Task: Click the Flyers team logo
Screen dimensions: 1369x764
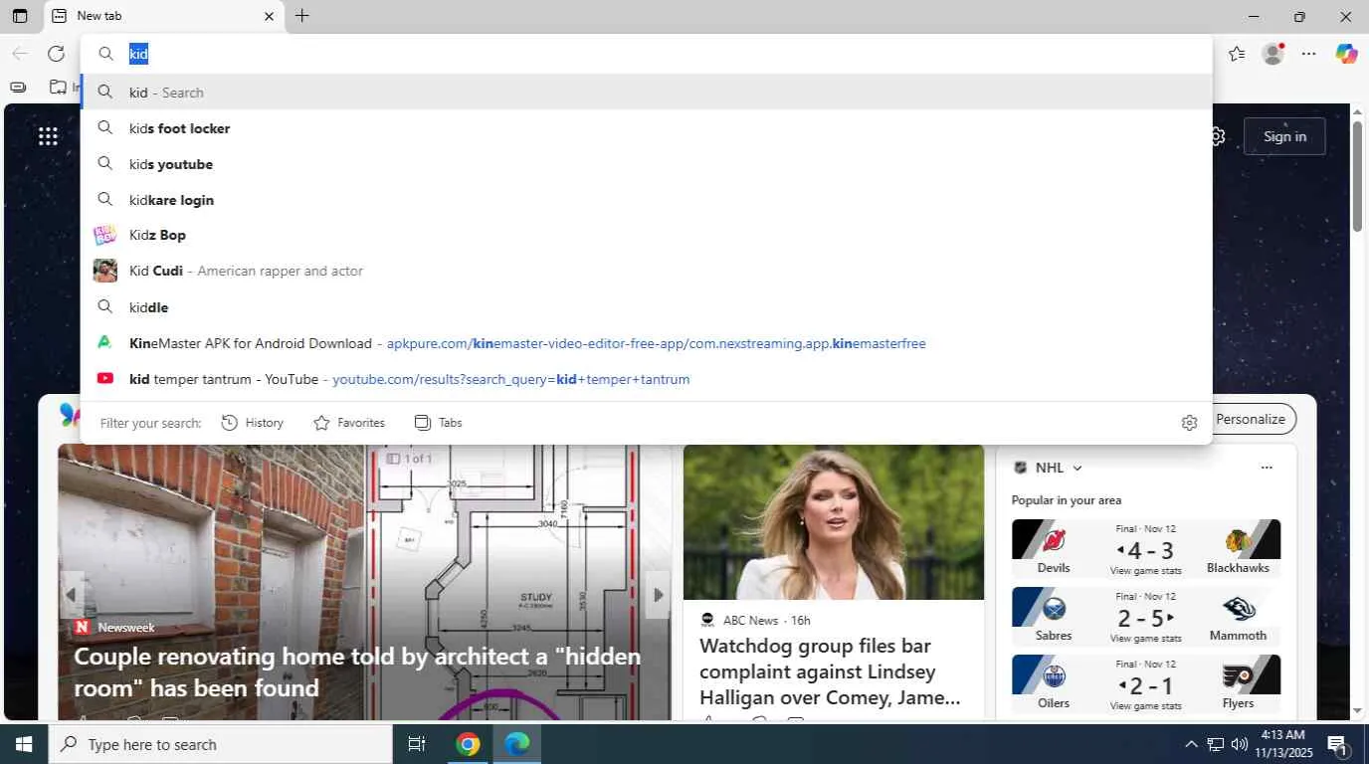Action: coord(1239,676)
